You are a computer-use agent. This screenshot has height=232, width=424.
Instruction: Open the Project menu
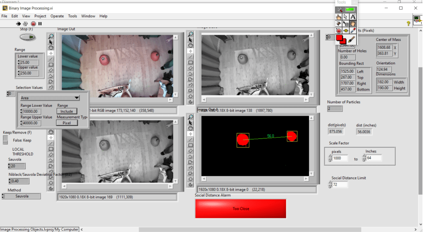40,16
